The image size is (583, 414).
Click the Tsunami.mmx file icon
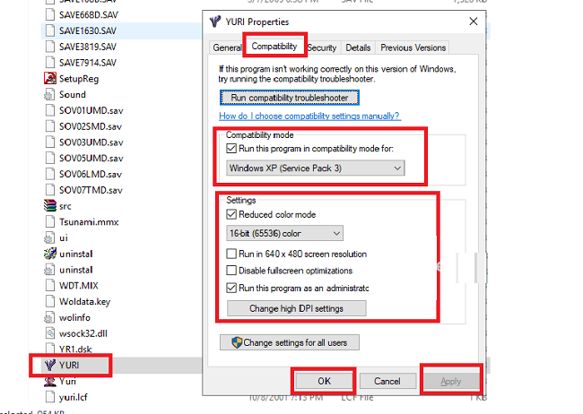50,221
